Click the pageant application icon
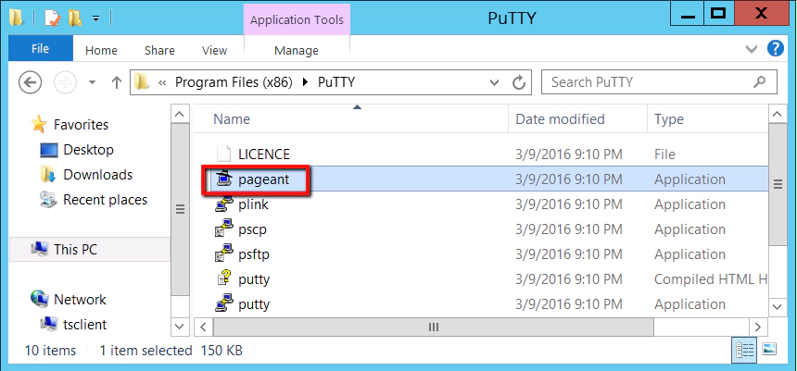This screenshot has width=797, height=371. (x=223, y=179)
